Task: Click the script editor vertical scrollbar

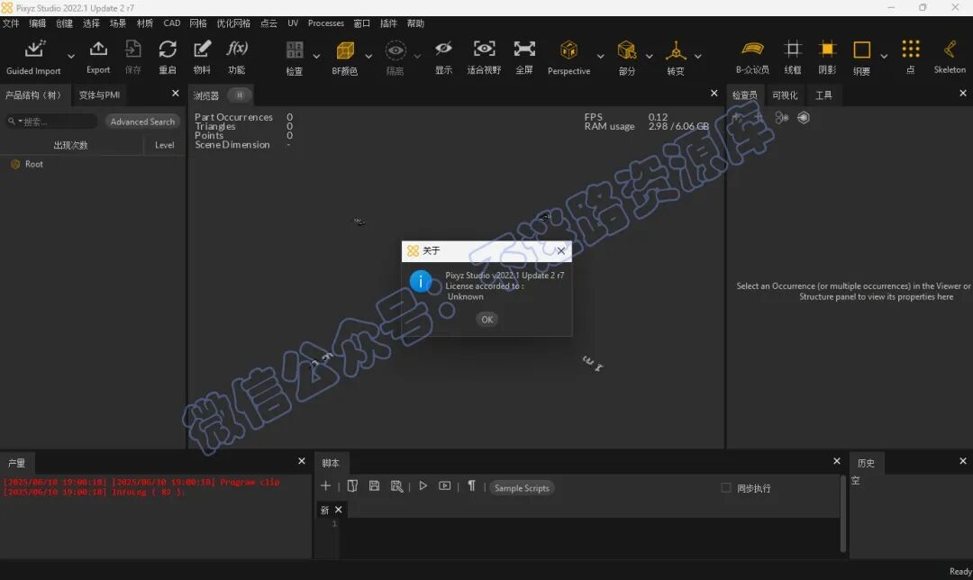Action: point(842,513)
